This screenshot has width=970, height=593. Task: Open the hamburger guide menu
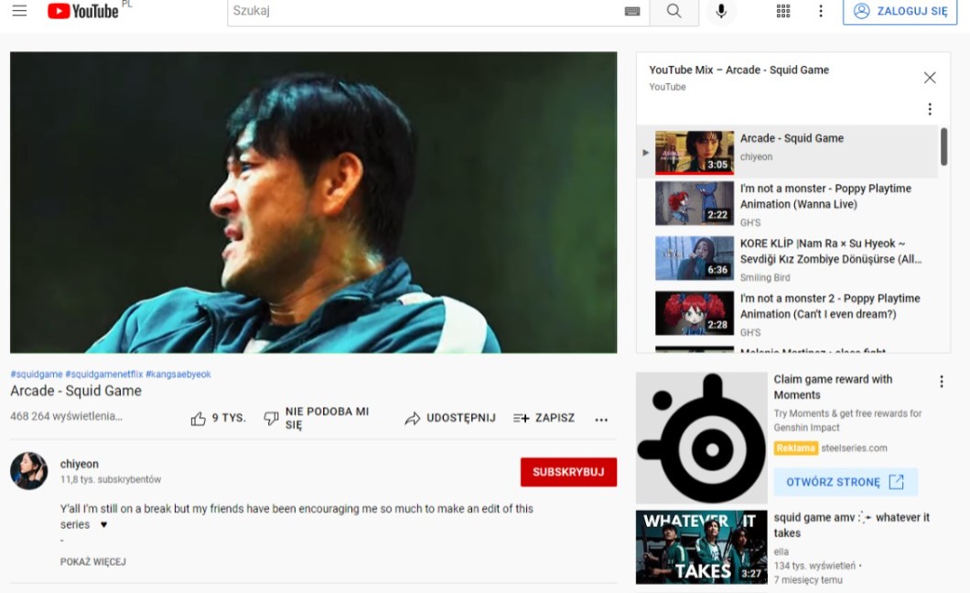[x=19, y=11]
